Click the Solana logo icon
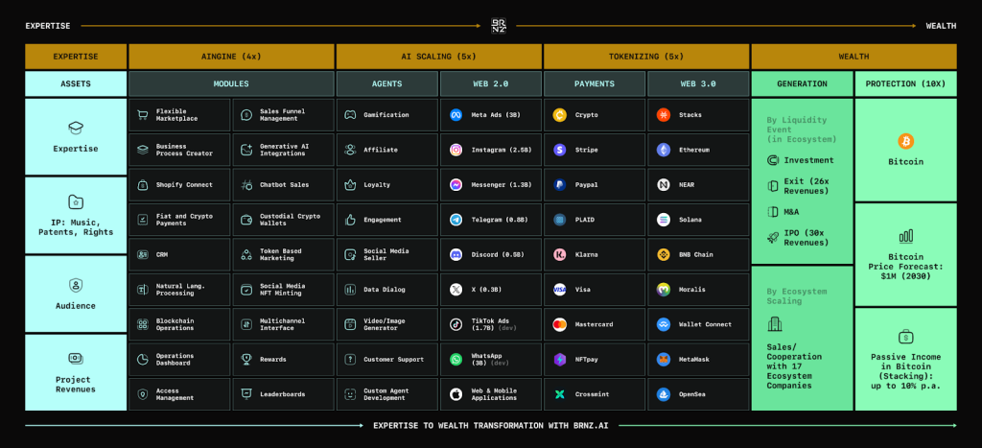Screen dimensions: 982x448 pyautogui.click(x=664, y=220)
